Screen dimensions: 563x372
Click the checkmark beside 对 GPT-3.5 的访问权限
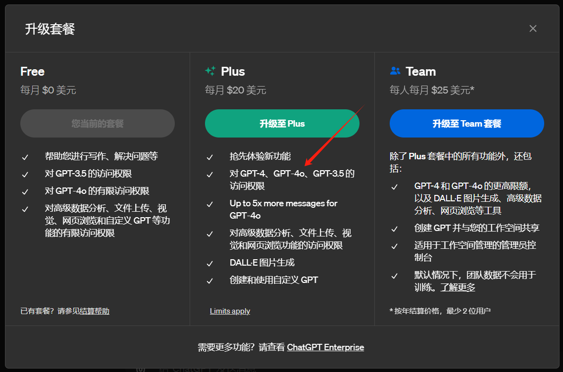25,175
